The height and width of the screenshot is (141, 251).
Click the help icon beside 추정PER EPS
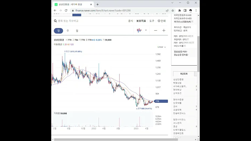coord(188,39)
